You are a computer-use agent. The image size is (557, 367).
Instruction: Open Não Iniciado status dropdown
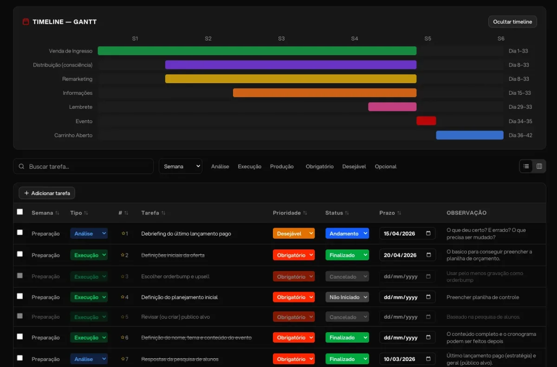click(347, 297)
